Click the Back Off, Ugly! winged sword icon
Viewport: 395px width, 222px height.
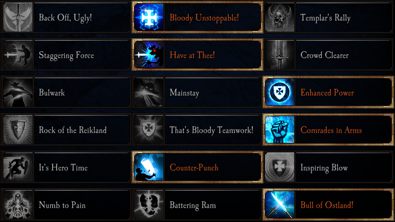(18, 18)
